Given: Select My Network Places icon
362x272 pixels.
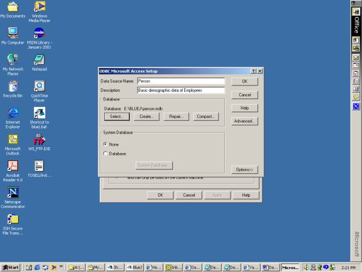Looking at the screenshot, I should (12, 65).
